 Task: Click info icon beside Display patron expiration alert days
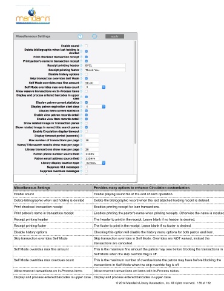[81, 107]
